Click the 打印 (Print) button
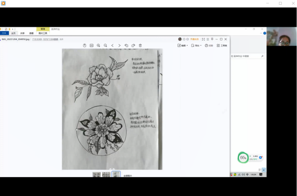Image resolution: width=297 pixels, height=196 pixels. 209,45
